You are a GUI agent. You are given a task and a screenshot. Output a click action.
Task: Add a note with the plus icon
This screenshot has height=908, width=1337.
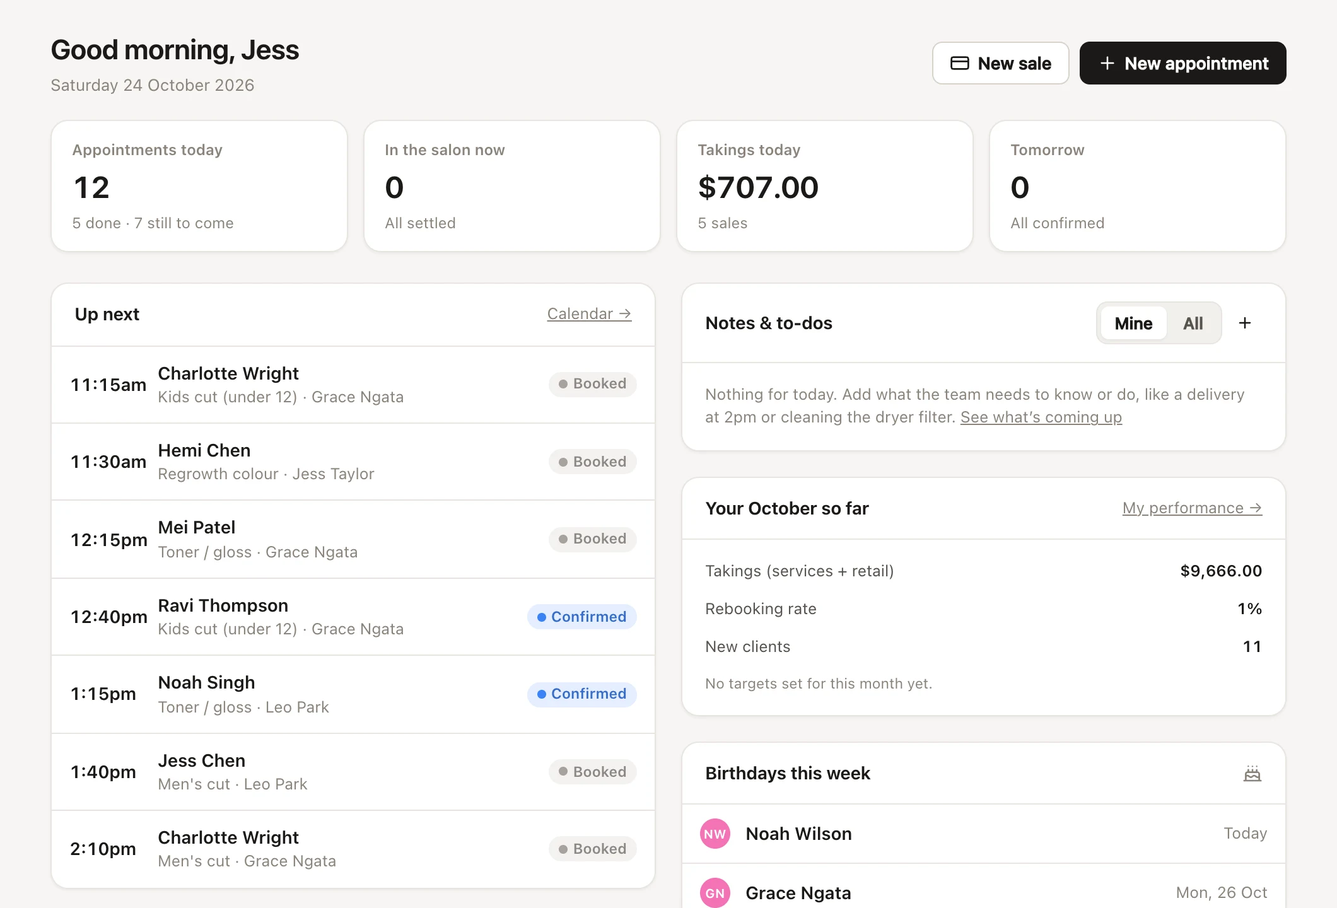pyautogui.click(x=1245, y=323)
